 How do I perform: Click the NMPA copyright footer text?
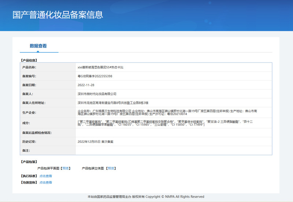[146, 197]
